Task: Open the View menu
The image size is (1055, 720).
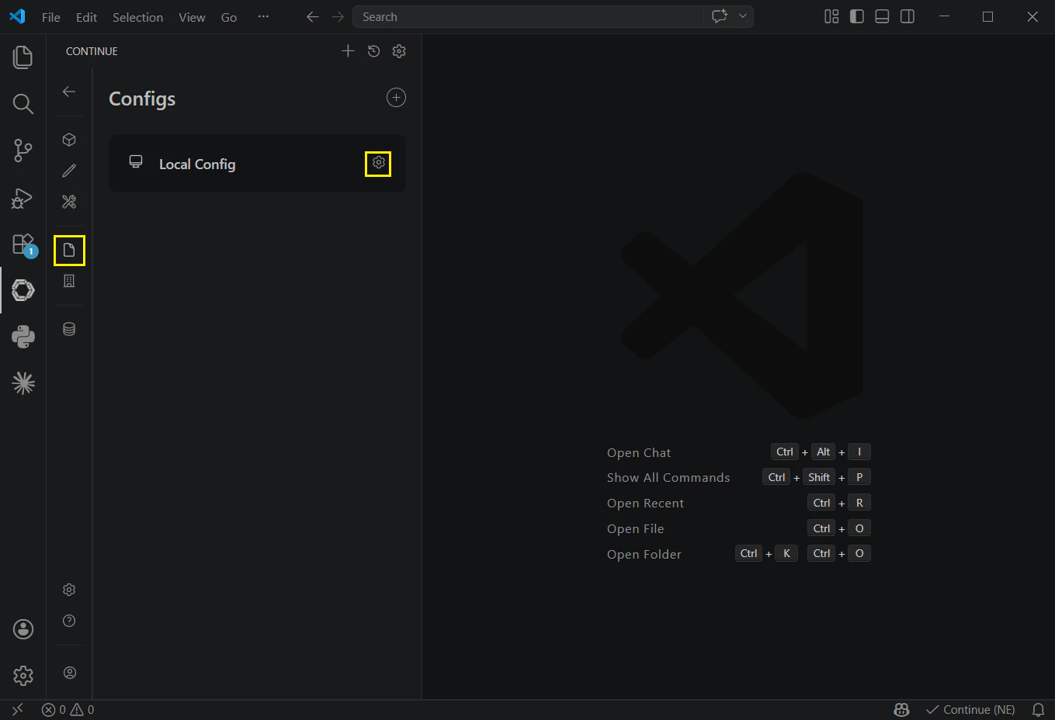Action: tap(192, 17)
